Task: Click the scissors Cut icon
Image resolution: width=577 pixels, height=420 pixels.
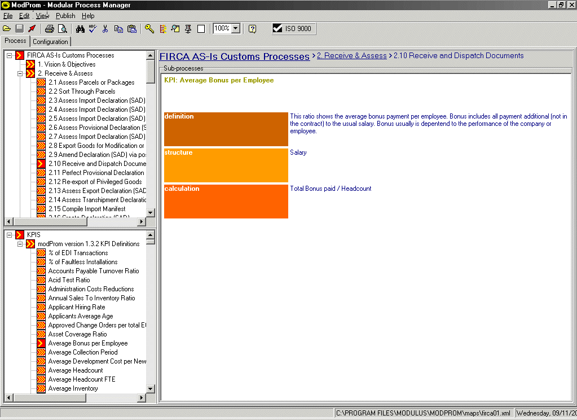Action: pyautogui.click(x=105, y=29)
